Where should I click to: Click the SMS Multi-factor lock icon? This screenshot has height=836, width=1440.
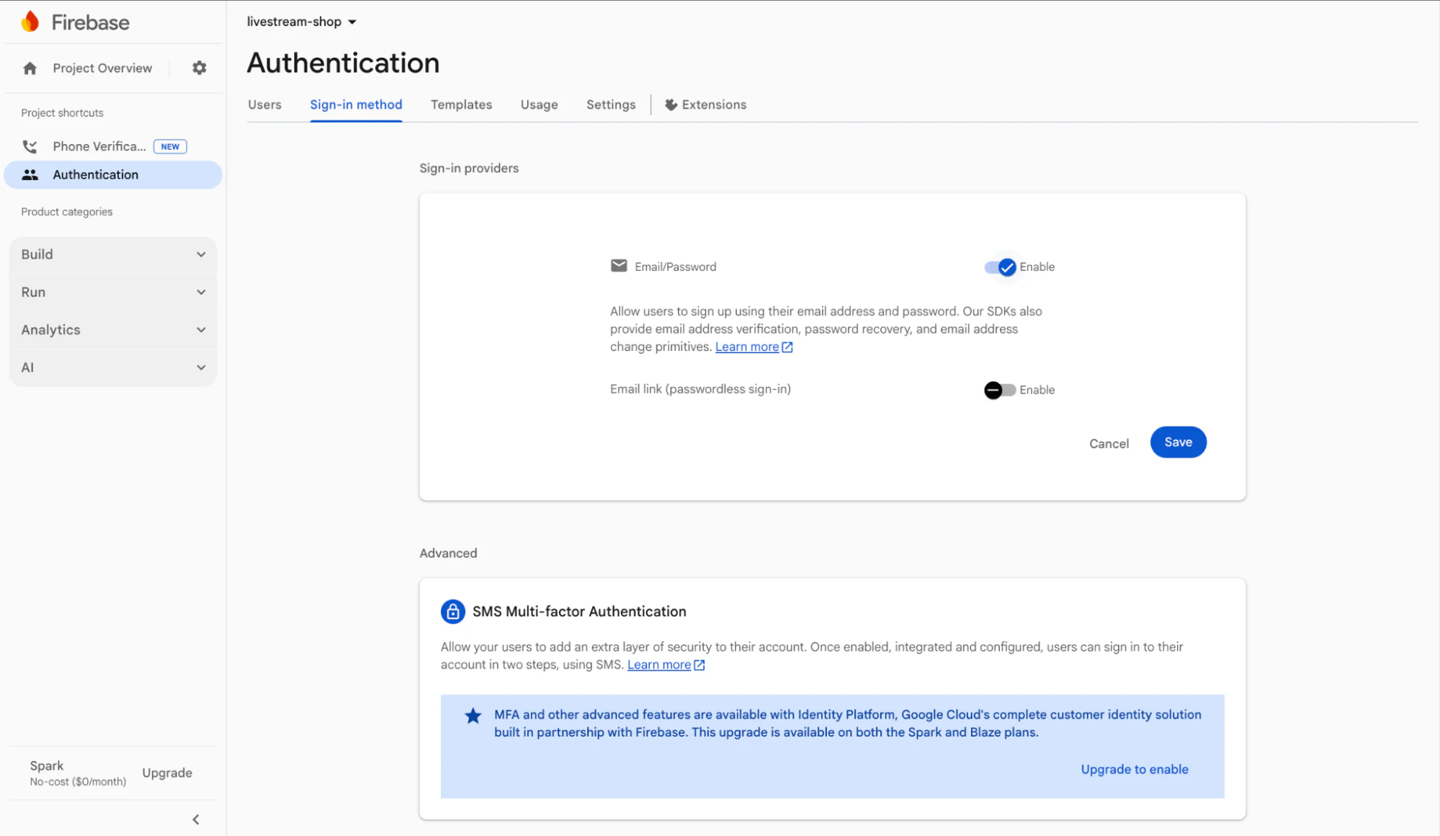452,611
